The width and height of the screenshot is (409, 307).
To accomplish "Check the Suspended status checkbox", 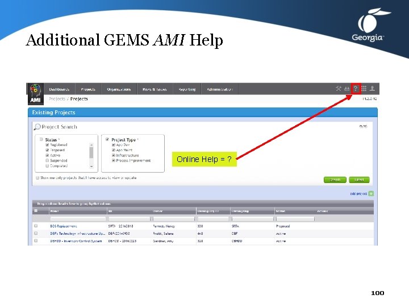I will pos(47,160).
